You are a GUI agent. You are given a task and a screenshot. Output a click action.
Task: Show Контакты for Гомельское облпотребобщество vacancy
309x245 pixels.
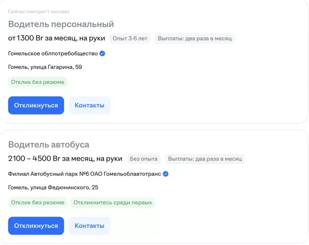89,106
